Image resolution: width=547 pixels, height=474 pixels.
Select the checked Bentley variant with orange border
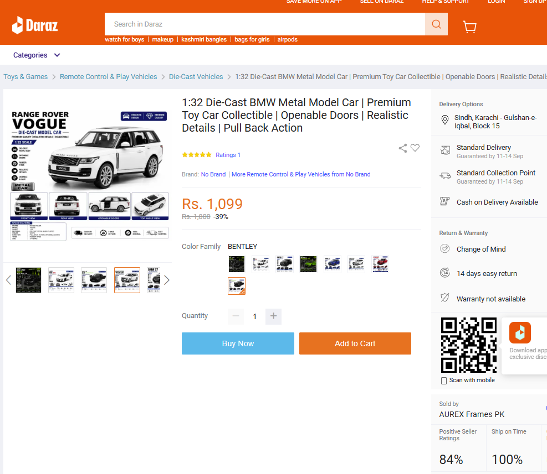tap(237, 286)
